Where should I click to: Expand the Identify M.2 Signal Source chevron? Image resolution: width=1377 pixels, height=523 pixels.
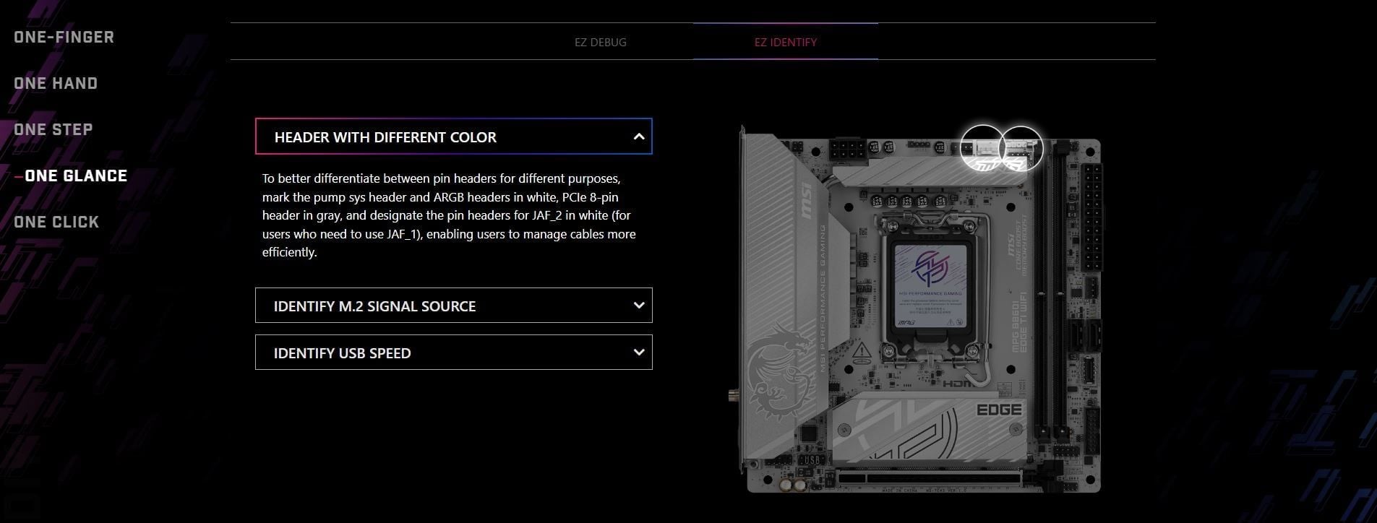(x=638, y=306)
